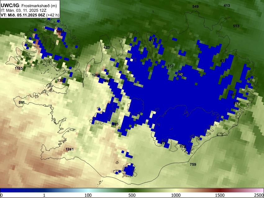The height and width of the screenshot is (198, 264).
Task: Click the map value 423
Action: click(107, 47)
